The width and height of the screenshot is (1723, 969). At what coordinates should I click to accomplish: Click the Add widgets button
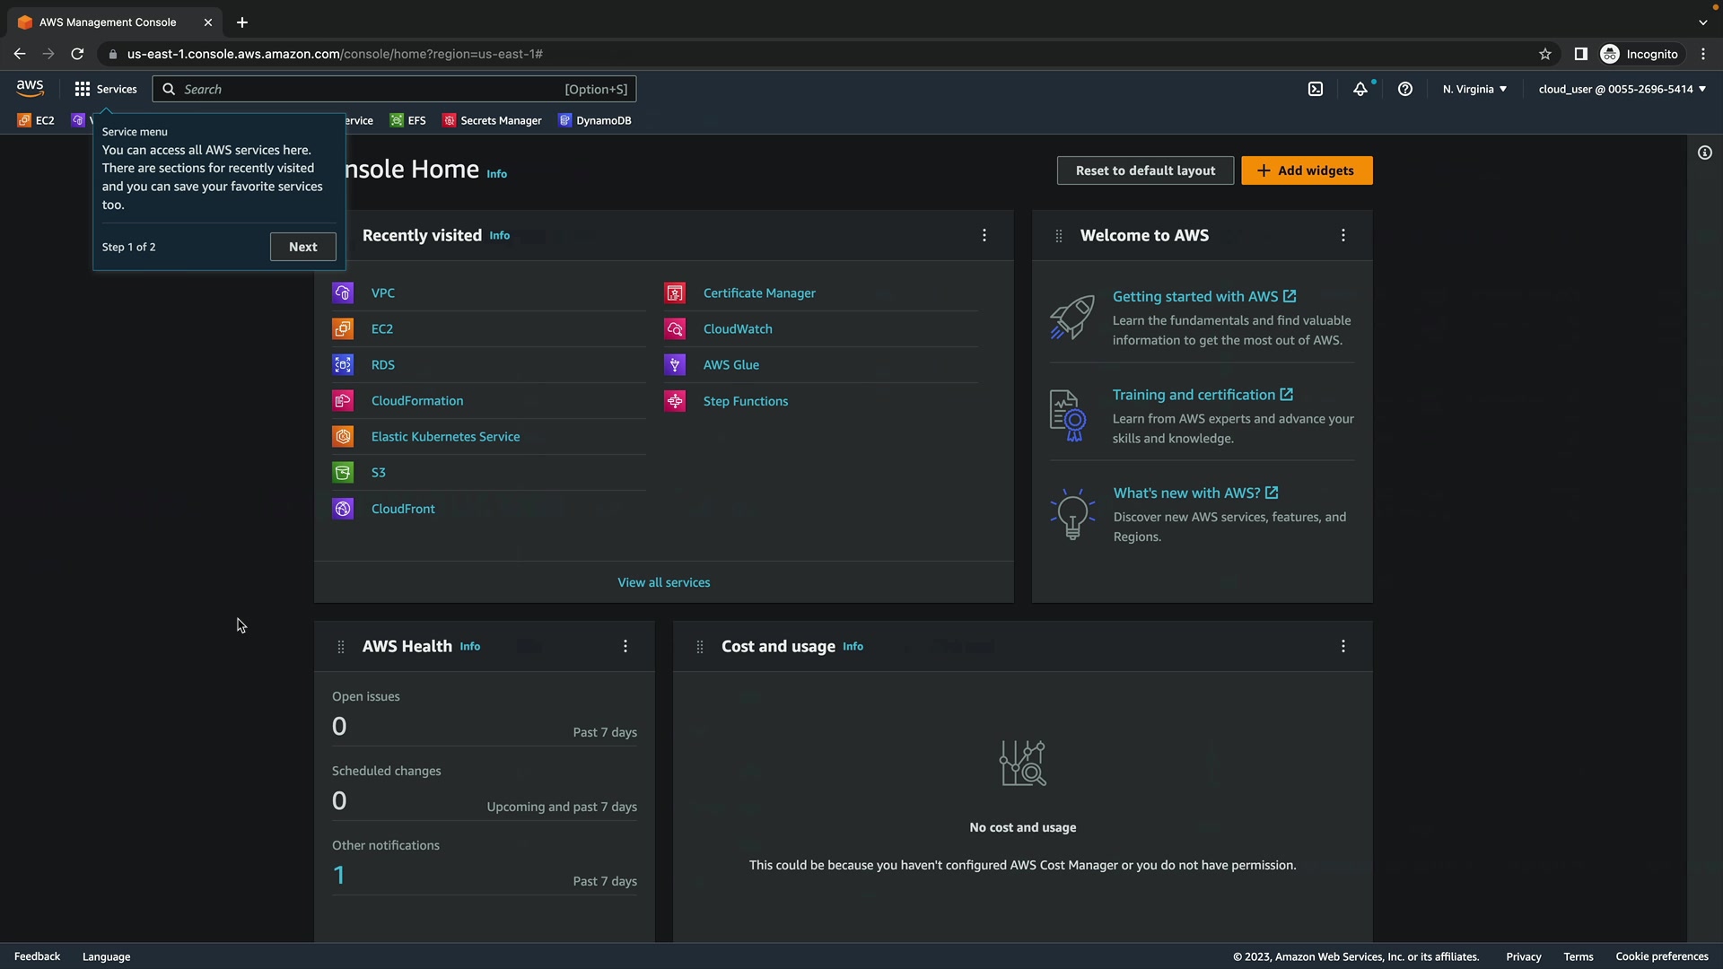(1307, 170)
